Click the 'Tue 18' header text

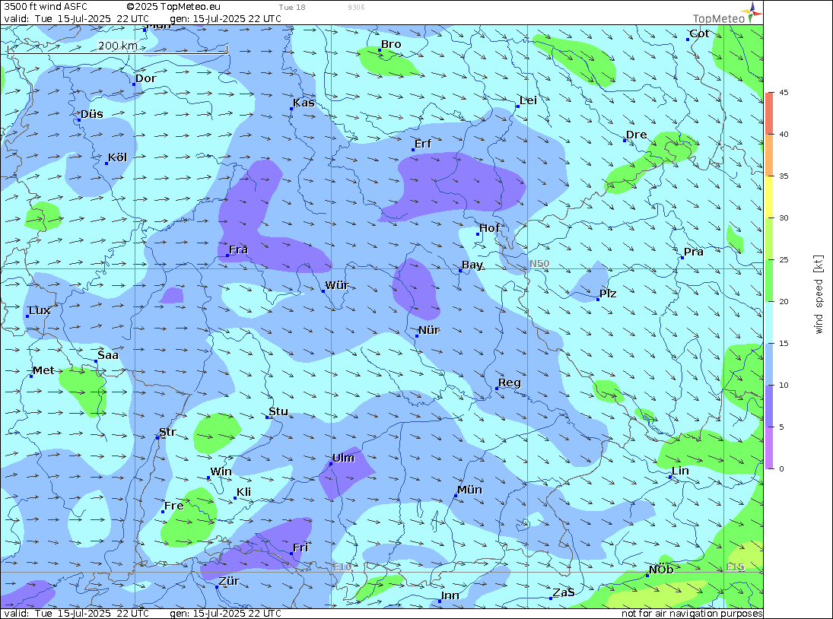[x=292, y=8]
